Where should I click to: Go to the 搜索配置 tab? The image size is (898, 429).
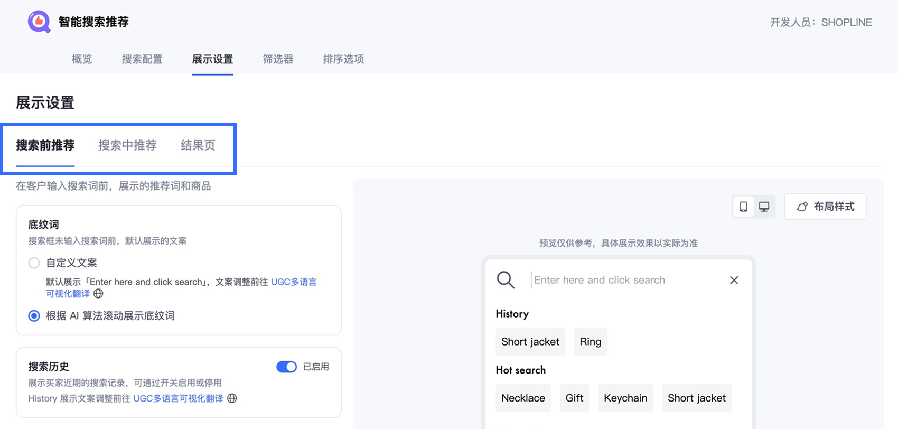(x=142, y=59)
